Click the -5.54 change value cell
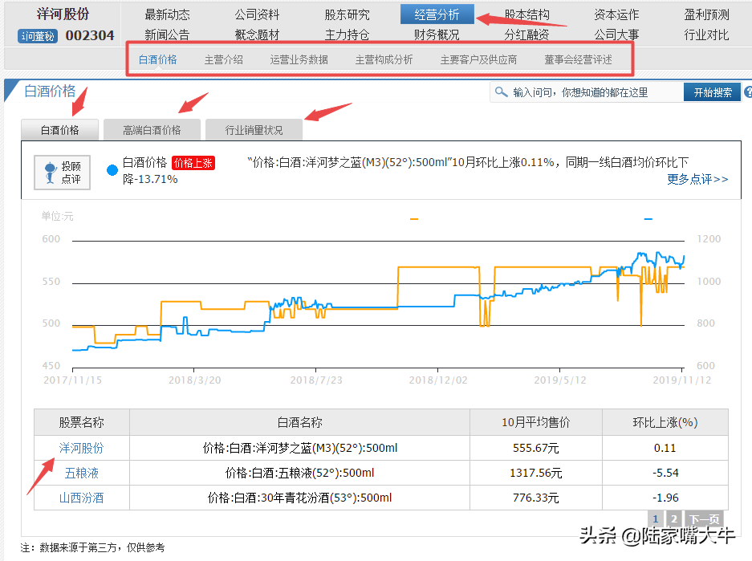Image resolution: width=752 pixels, height=561 pixels. [665, 473]
